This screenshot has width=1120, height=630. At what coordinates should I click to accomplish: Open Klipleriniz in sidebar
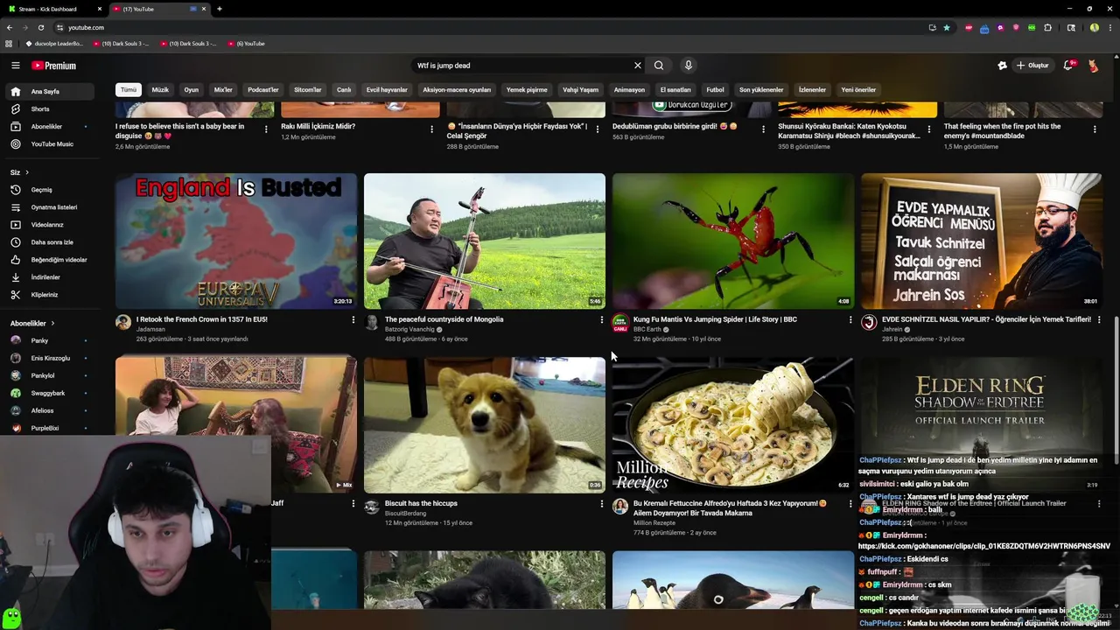click(48, 295)
